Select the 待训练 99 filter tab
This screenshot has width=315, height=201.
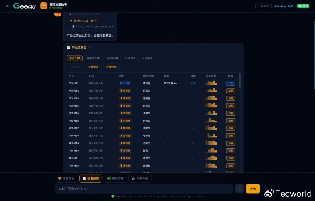pos(112,58)
